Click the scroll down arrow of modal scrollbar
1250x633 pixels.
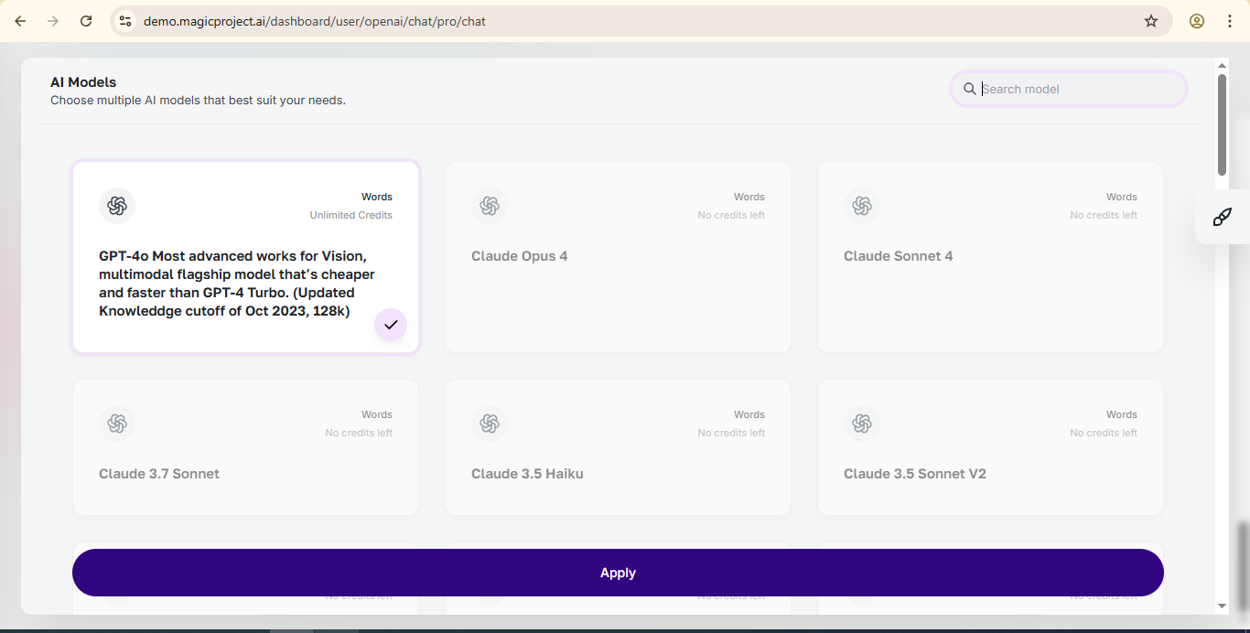[1222, 606]
